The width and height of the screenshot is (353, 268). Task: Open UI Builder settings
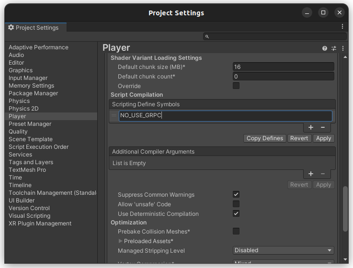point(22,200)
